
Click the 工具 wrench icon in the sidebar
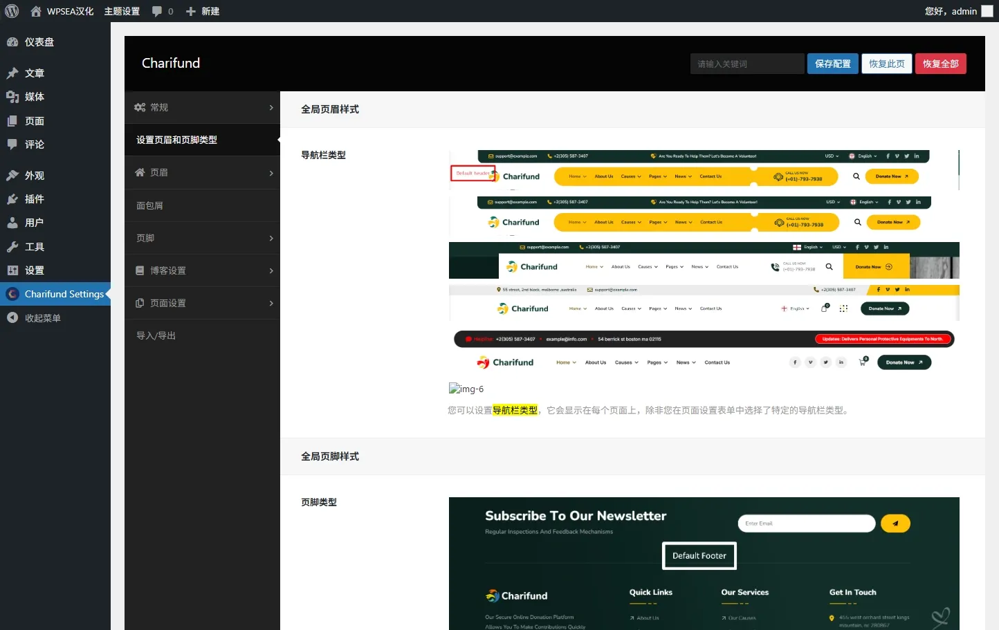[12, 247]
